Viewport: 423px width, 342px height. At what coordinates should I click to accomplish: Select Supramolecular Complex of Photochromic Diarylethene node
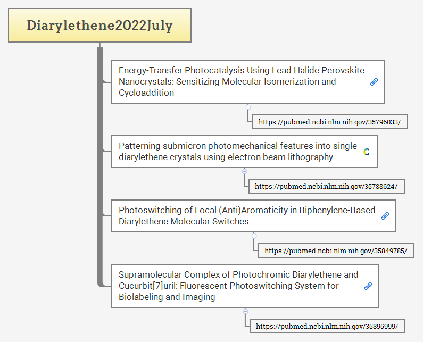[245, 286]
